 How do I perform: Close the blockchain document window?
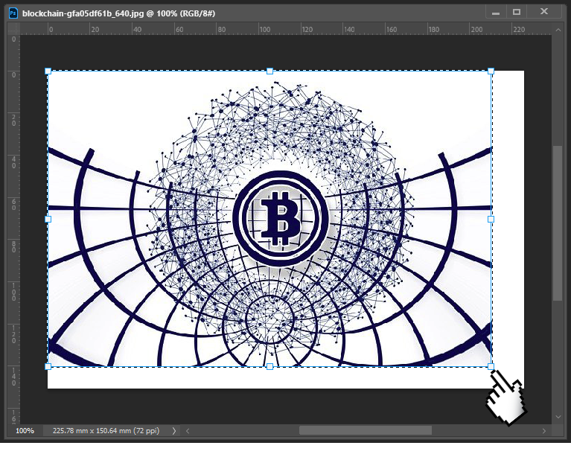[x=544, y=12]
